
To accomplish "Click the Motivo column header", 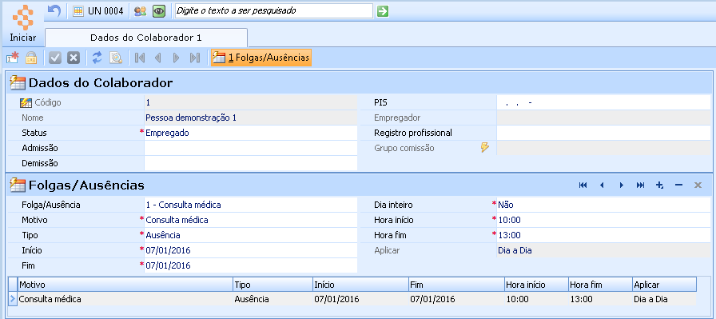I will [x=125, y=285].
